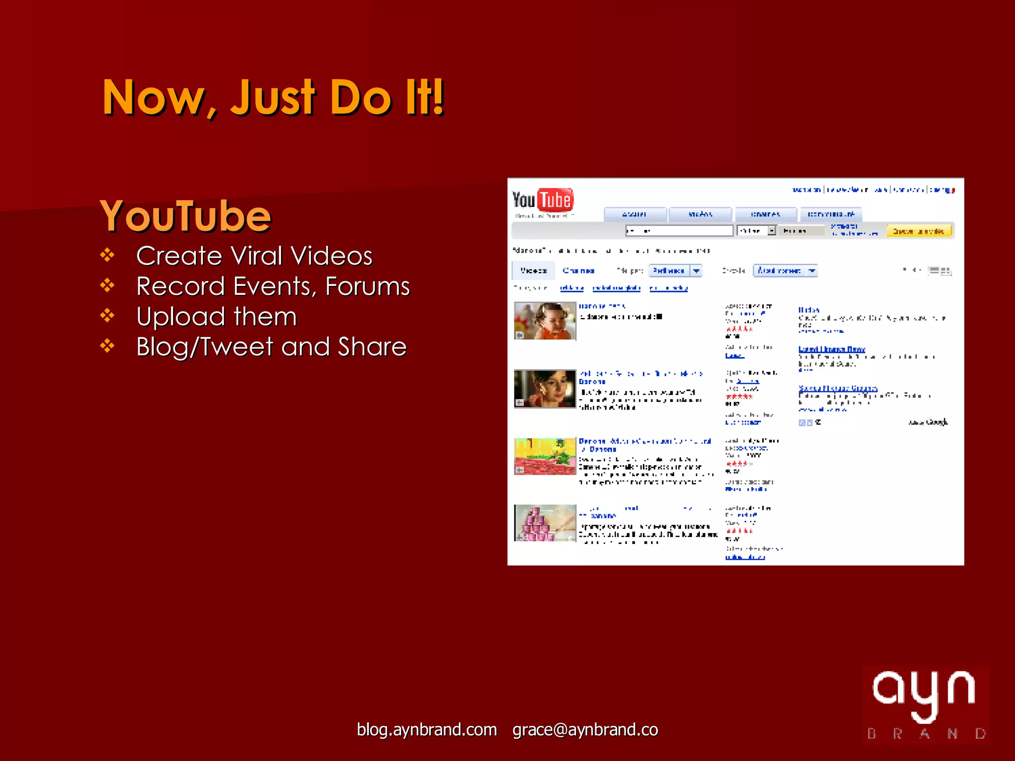Open the pink yogurt pyramid thumbnail

coord(545,523)
